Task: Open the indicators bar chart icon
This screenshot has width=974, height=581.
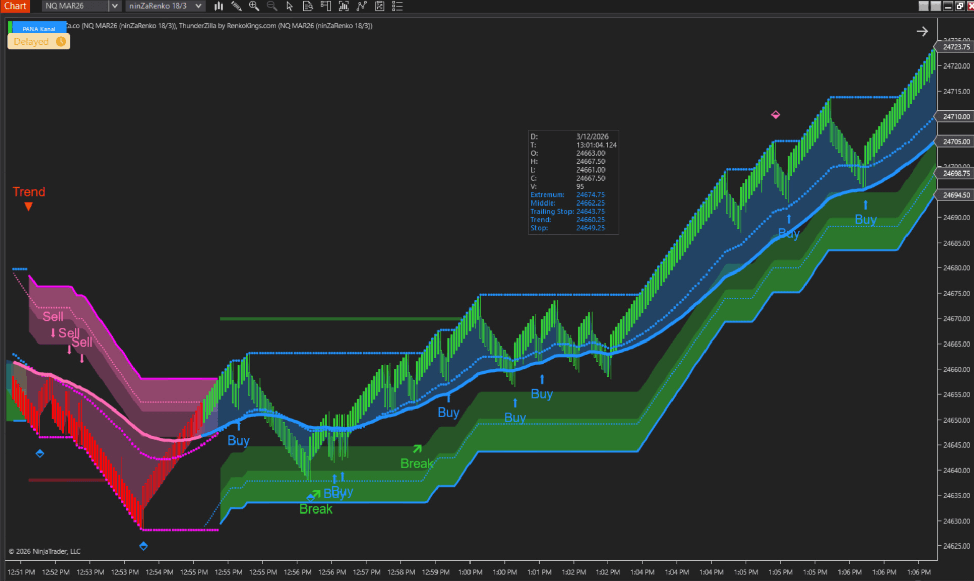Action: [343, 6]
